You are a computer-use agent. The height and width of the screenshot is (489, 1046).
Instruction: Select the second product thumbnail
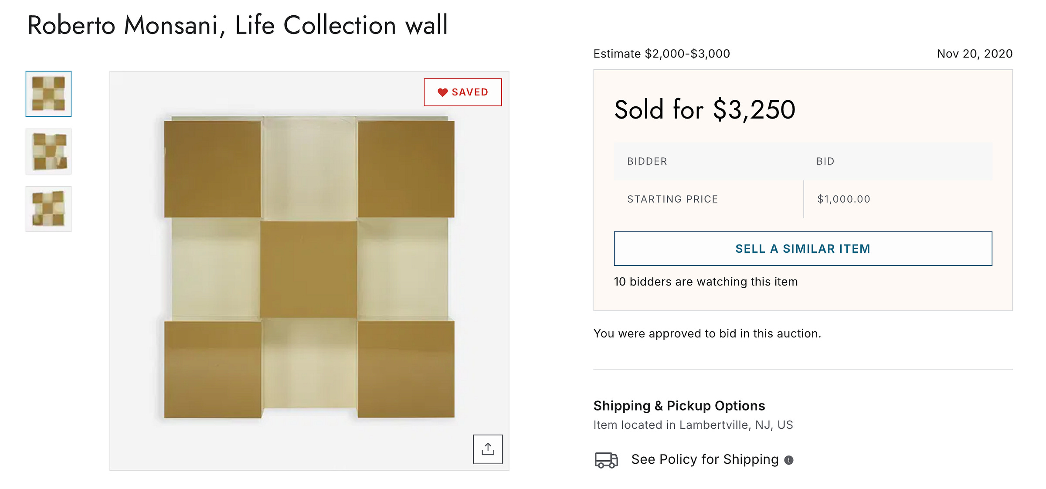(x=48, y=151)
